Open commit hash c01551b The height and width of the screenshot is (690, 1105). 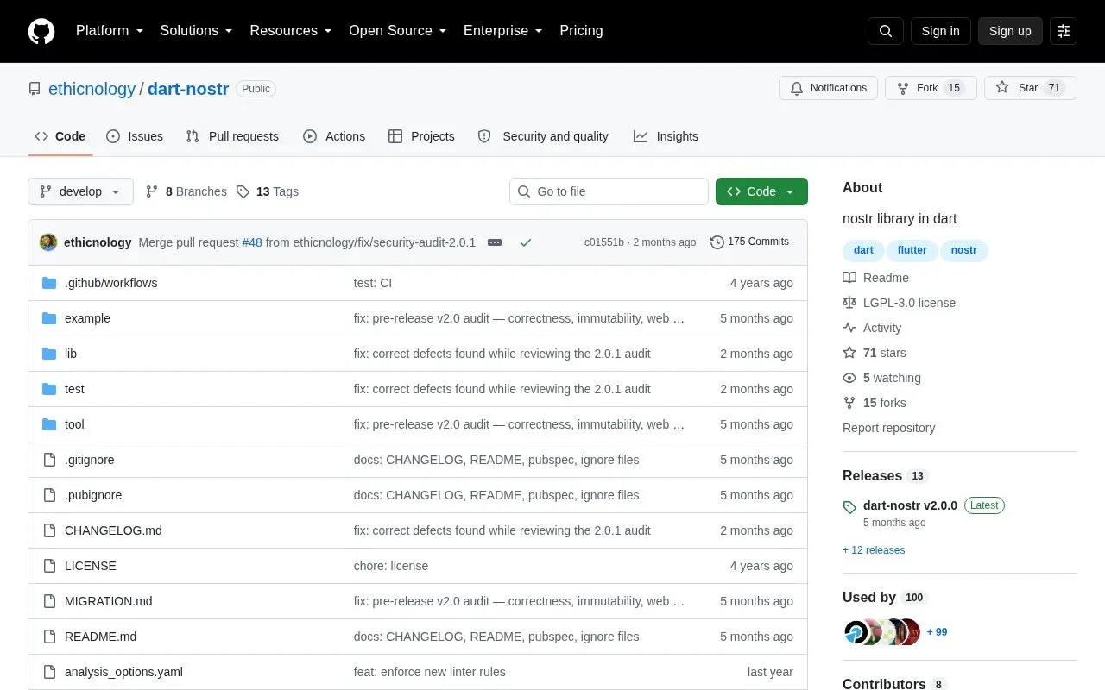(x=604, y=242)
